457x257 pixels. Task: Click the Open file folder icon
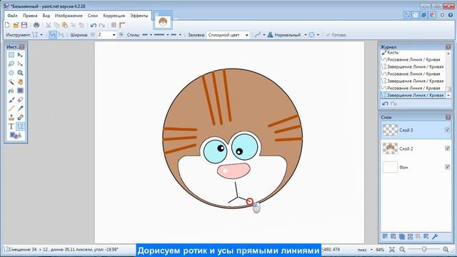click(x=16, y=25)
